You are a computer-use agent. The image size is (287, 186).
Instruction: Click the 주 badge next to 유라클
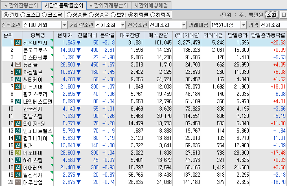pyautogui.click(x=18, y=64)
